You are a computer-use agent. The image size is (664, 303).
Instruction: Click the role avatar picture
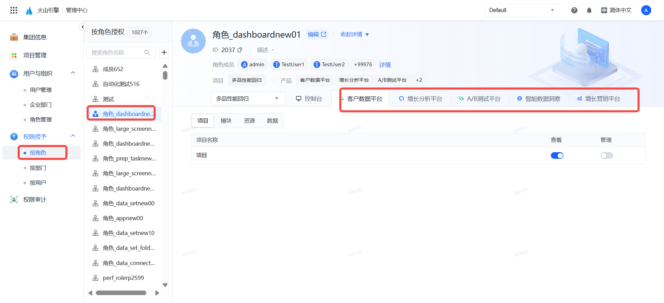(193, 41)
